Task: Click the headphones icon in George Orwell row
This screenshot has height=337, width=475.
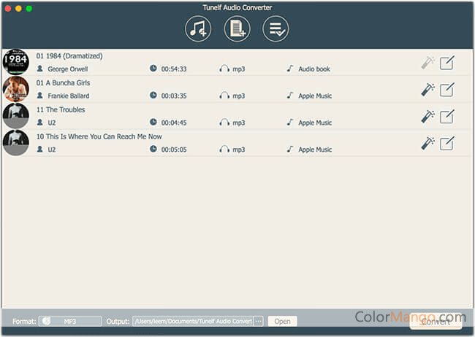Action: (224, 69)
